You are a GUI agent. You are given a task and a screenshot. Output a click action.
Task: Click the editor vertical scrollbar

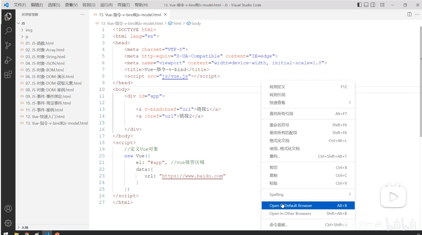(420, 81)
